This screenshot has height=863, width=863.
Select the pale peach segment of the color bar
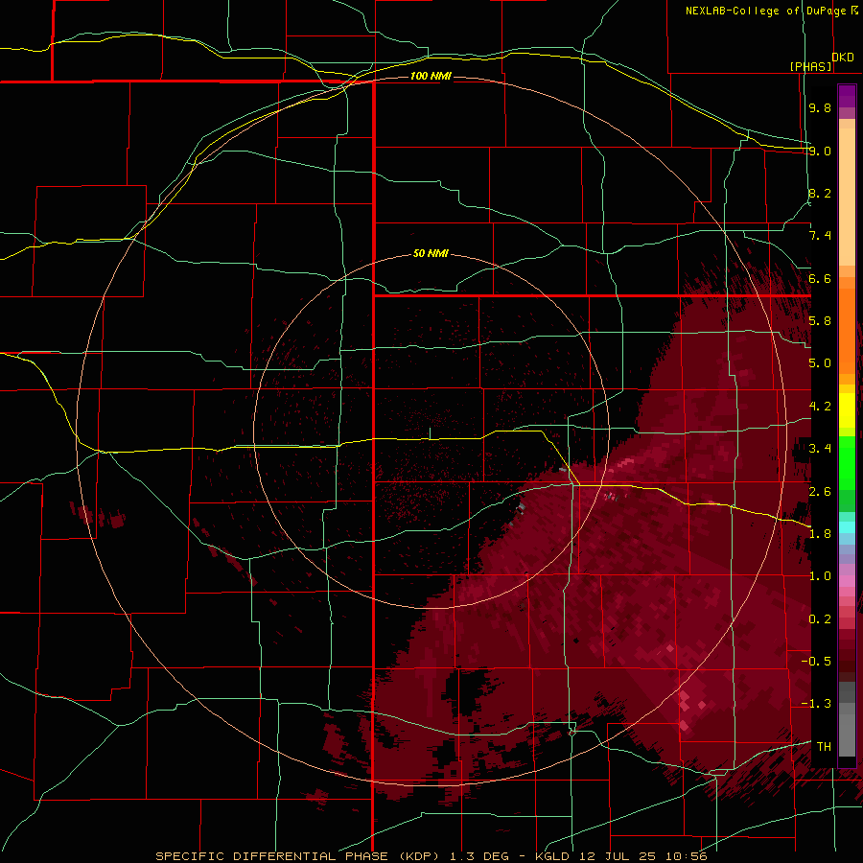pyautogui.click(x=847, y=198)
